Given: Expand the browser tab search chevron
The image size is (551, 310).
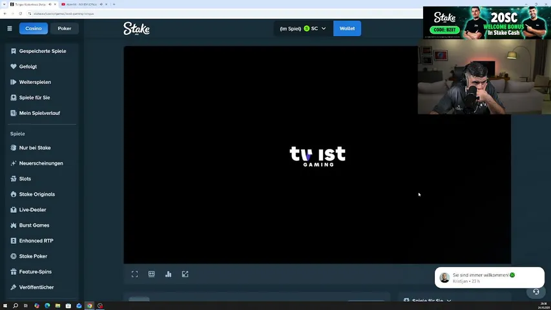Looking at the screenshot, I should tap(4, 5).
